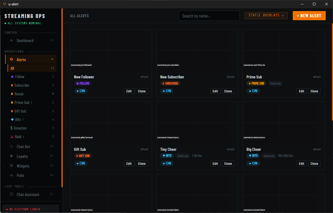Open the Chat Bot diamond icon
Viewport: 333px width, 213px height.
pos(12,146)
